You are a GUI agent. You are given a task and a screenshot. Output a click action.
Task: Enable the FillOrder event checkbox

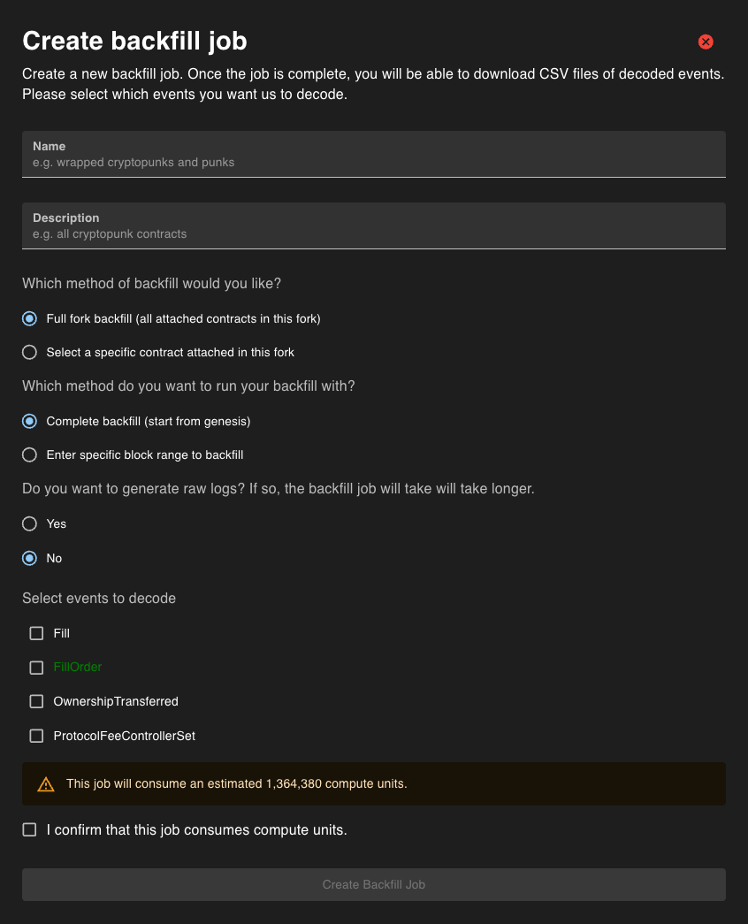(x=36, y=668)
